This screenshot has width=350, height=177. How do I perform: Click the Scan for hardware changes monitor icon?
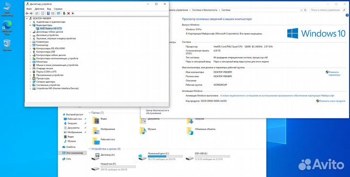click(x=58, y=14)
